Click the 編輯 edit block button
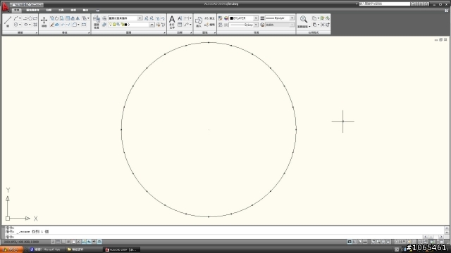Screen dimensions: 451x253 coord(210,25)
